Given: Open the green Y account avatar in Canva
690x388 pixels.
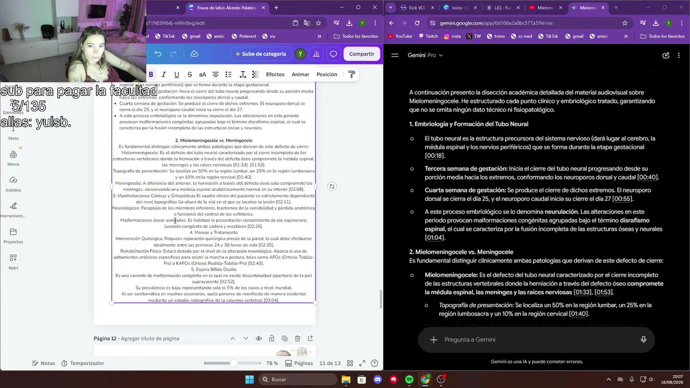Looking at the screenshot, I should (300, 54).
